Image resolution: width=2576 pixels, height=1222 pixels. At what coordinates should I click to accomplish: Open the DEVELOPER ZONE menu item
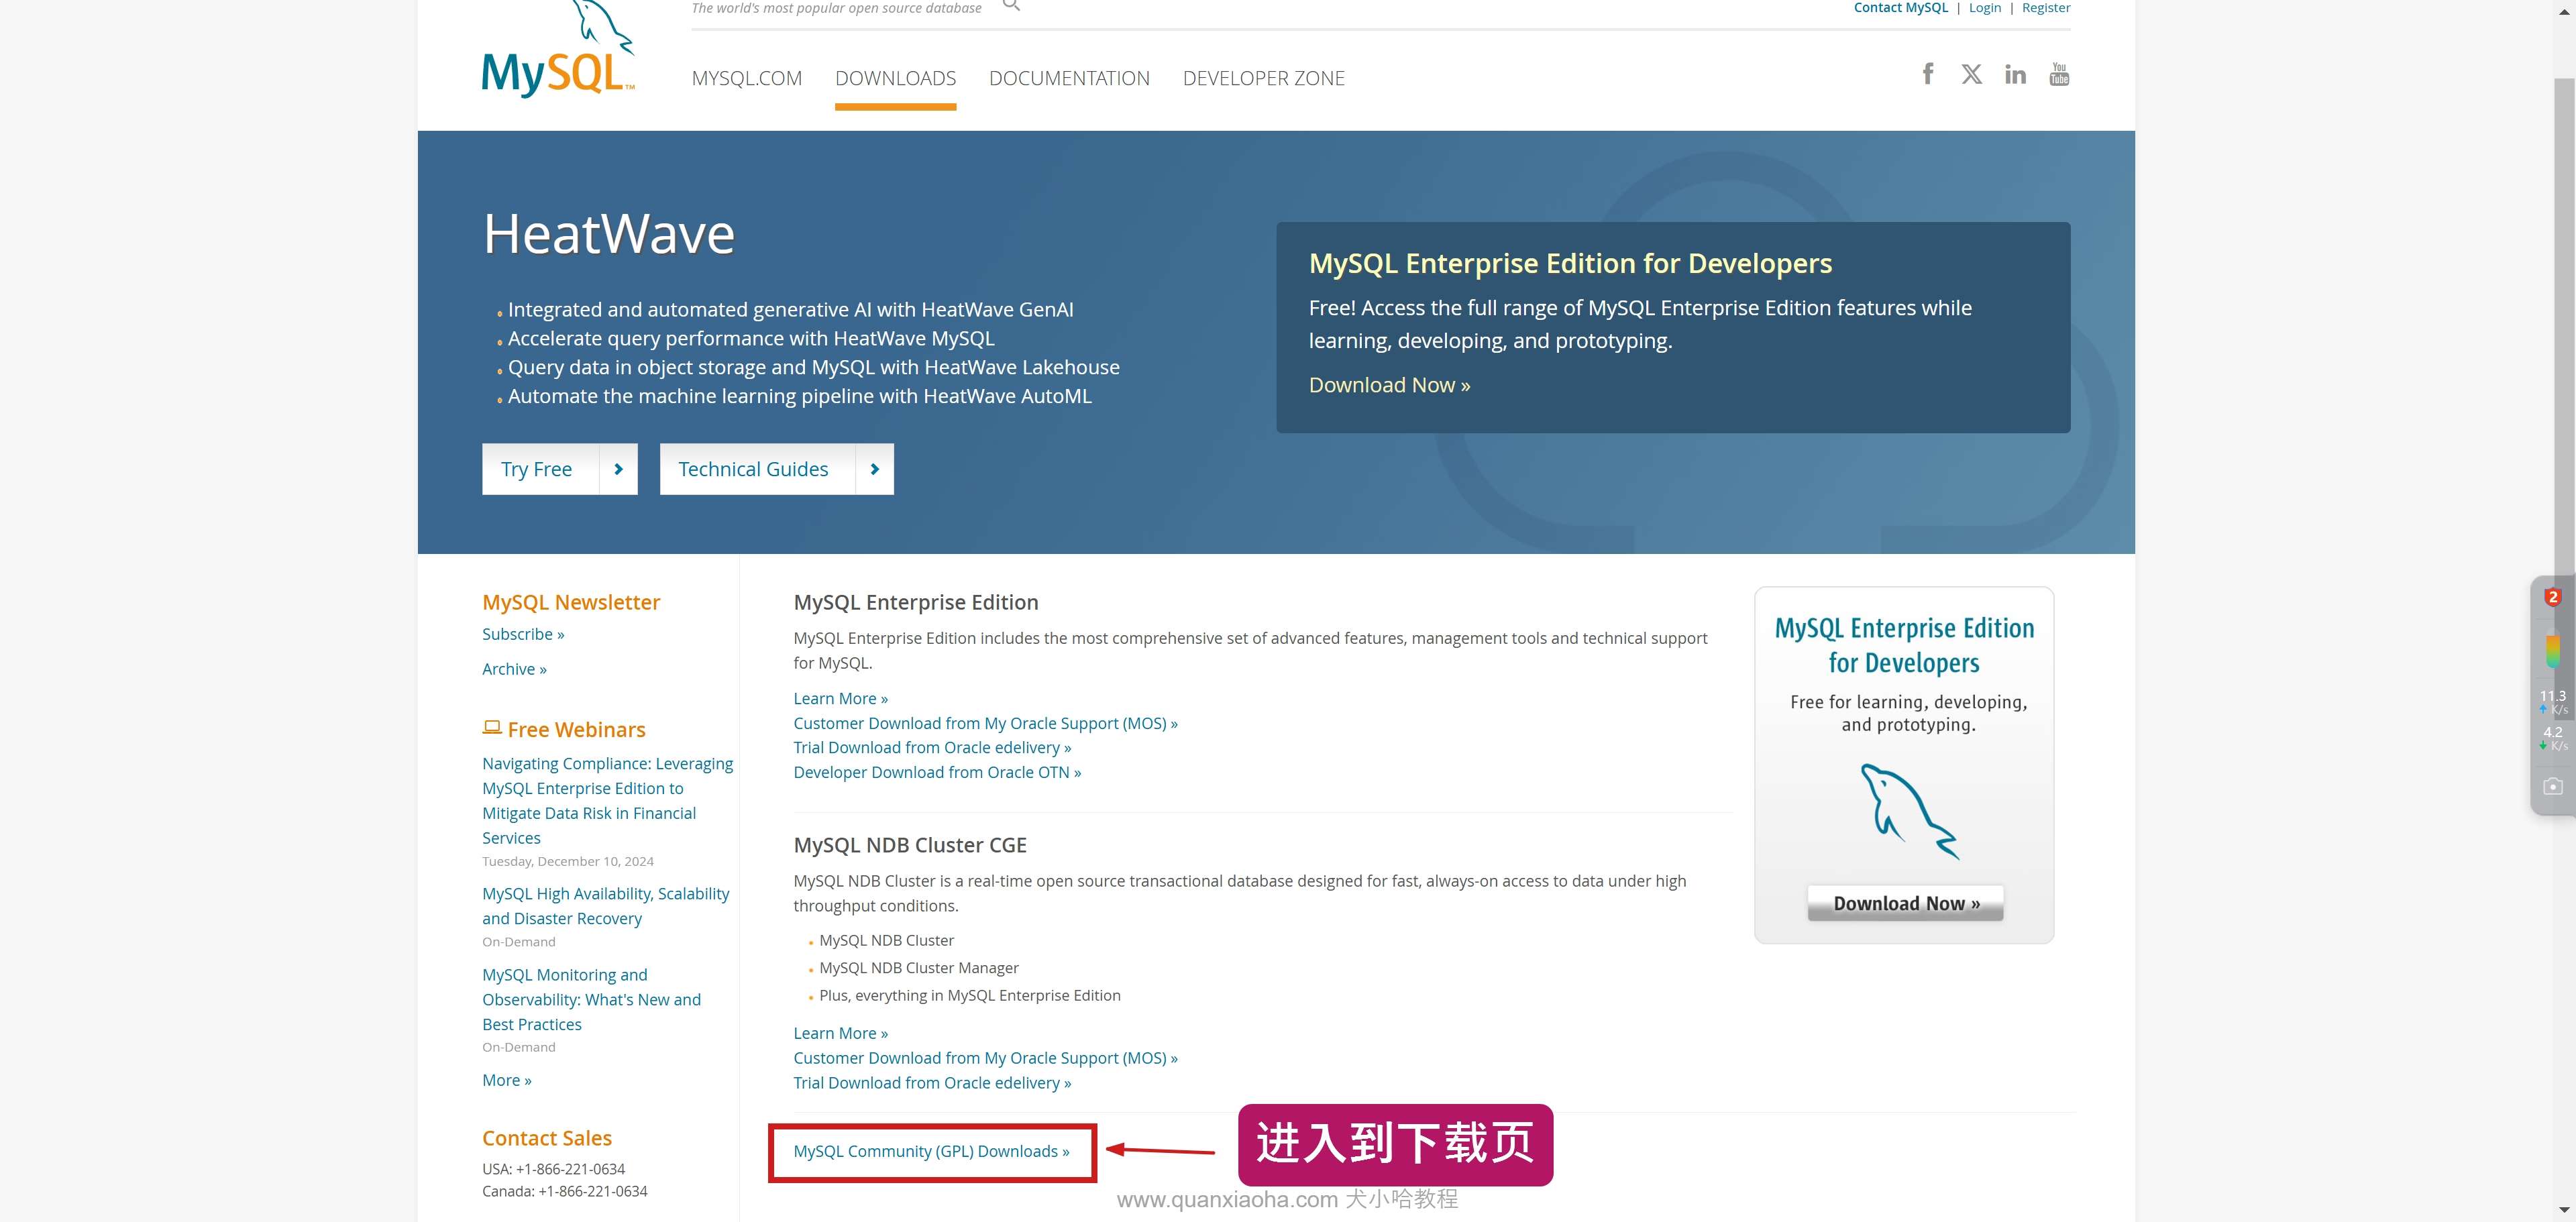(x=1263, y=78)
